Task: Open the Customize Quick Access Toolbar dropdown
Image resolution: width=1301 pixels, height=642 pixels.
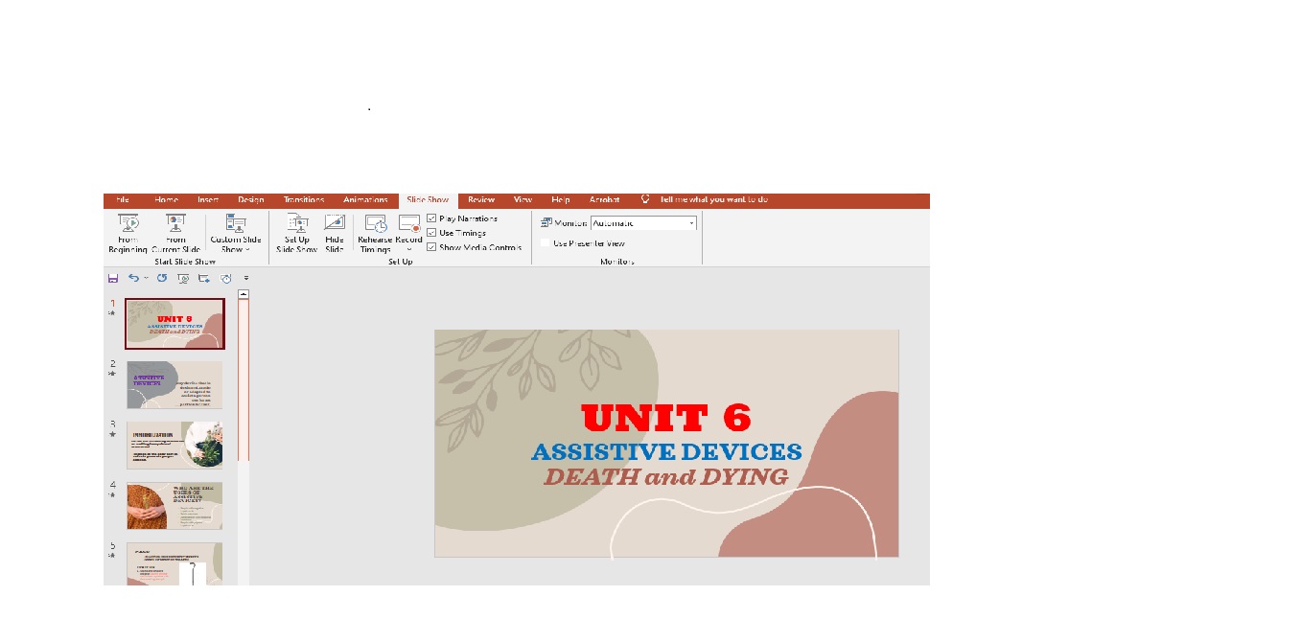Action: (246, 279)
